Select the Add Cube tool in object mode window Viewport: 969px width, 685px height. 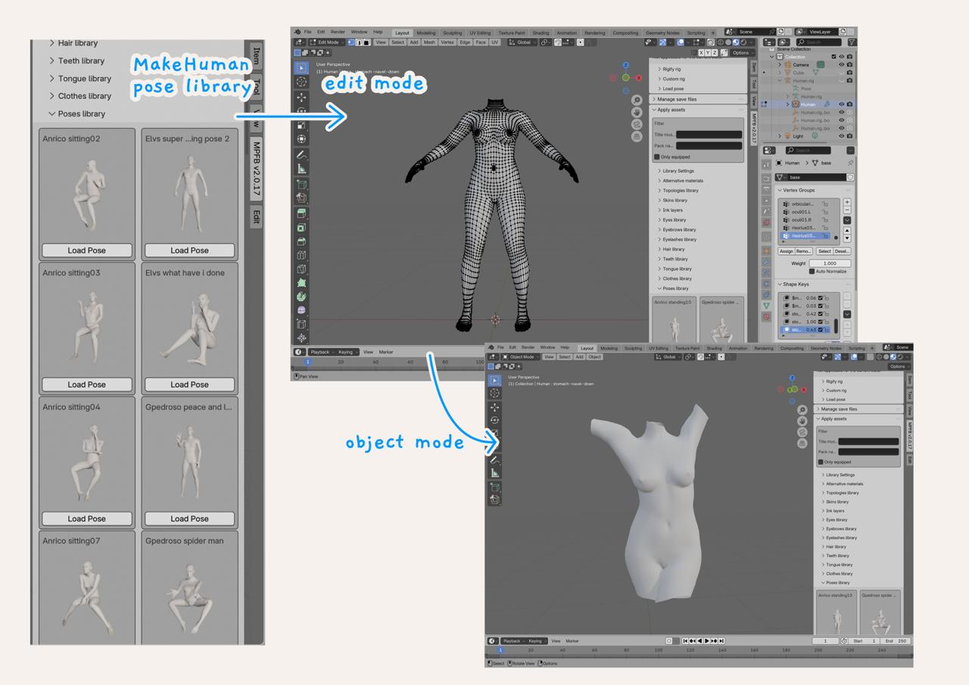coord(495,487)
